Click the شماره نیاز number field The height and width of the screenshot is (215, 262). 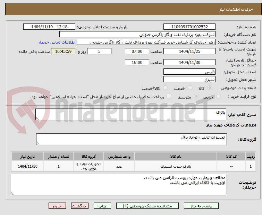click(x=189, y=27)
